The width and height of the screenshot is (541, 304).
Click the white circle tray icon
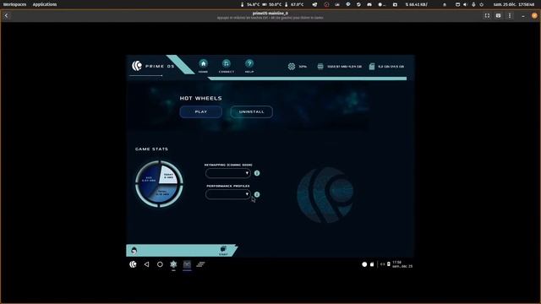pyautogui.click(x=364, y=264)
